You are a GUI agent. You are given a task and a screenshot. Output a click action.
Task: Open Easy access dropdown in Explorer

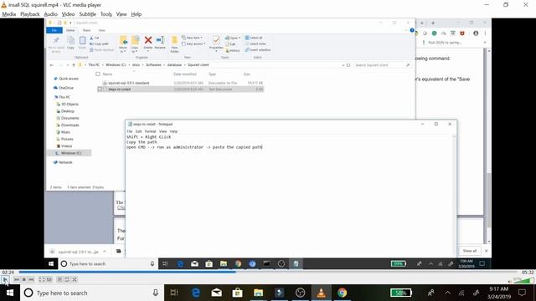(x=193, y=43)
